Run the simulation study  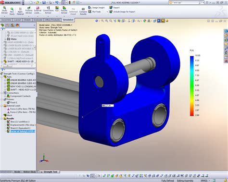pyautogui.click(x=57, y=9)
